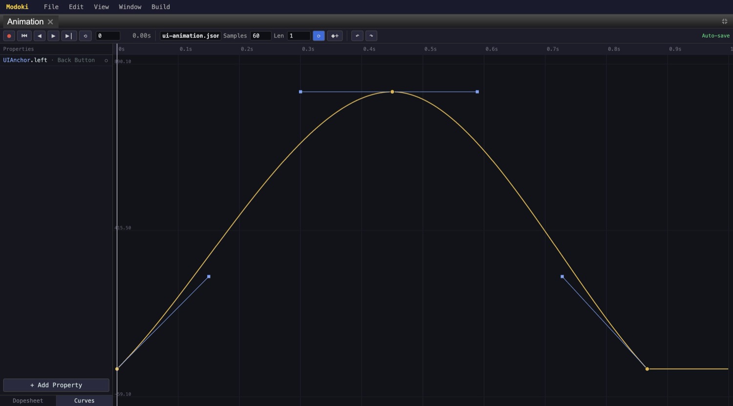Image resolution: width=733 pixels, height=406 pixels.
Task: Step back one frame
Action: [x=40, y=36]
